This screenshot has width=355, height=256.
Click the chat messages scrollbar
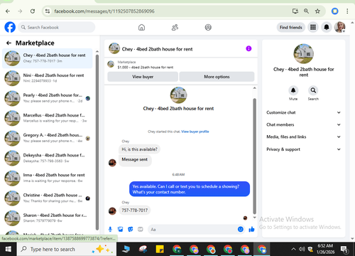pos(255,156)
